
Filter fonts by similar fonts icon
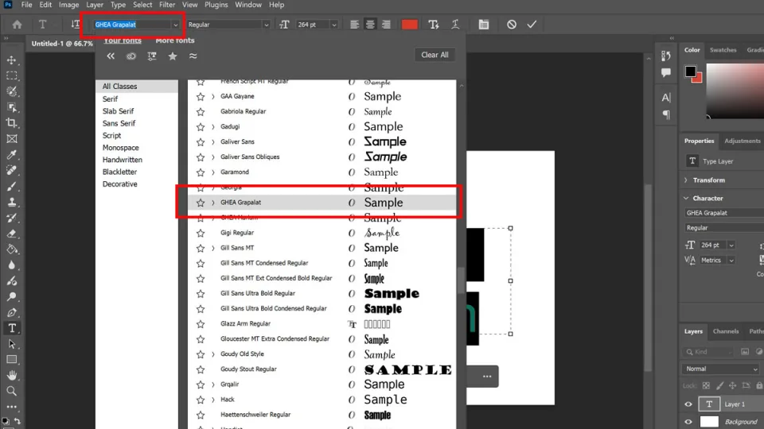click(x=193, y=56)
